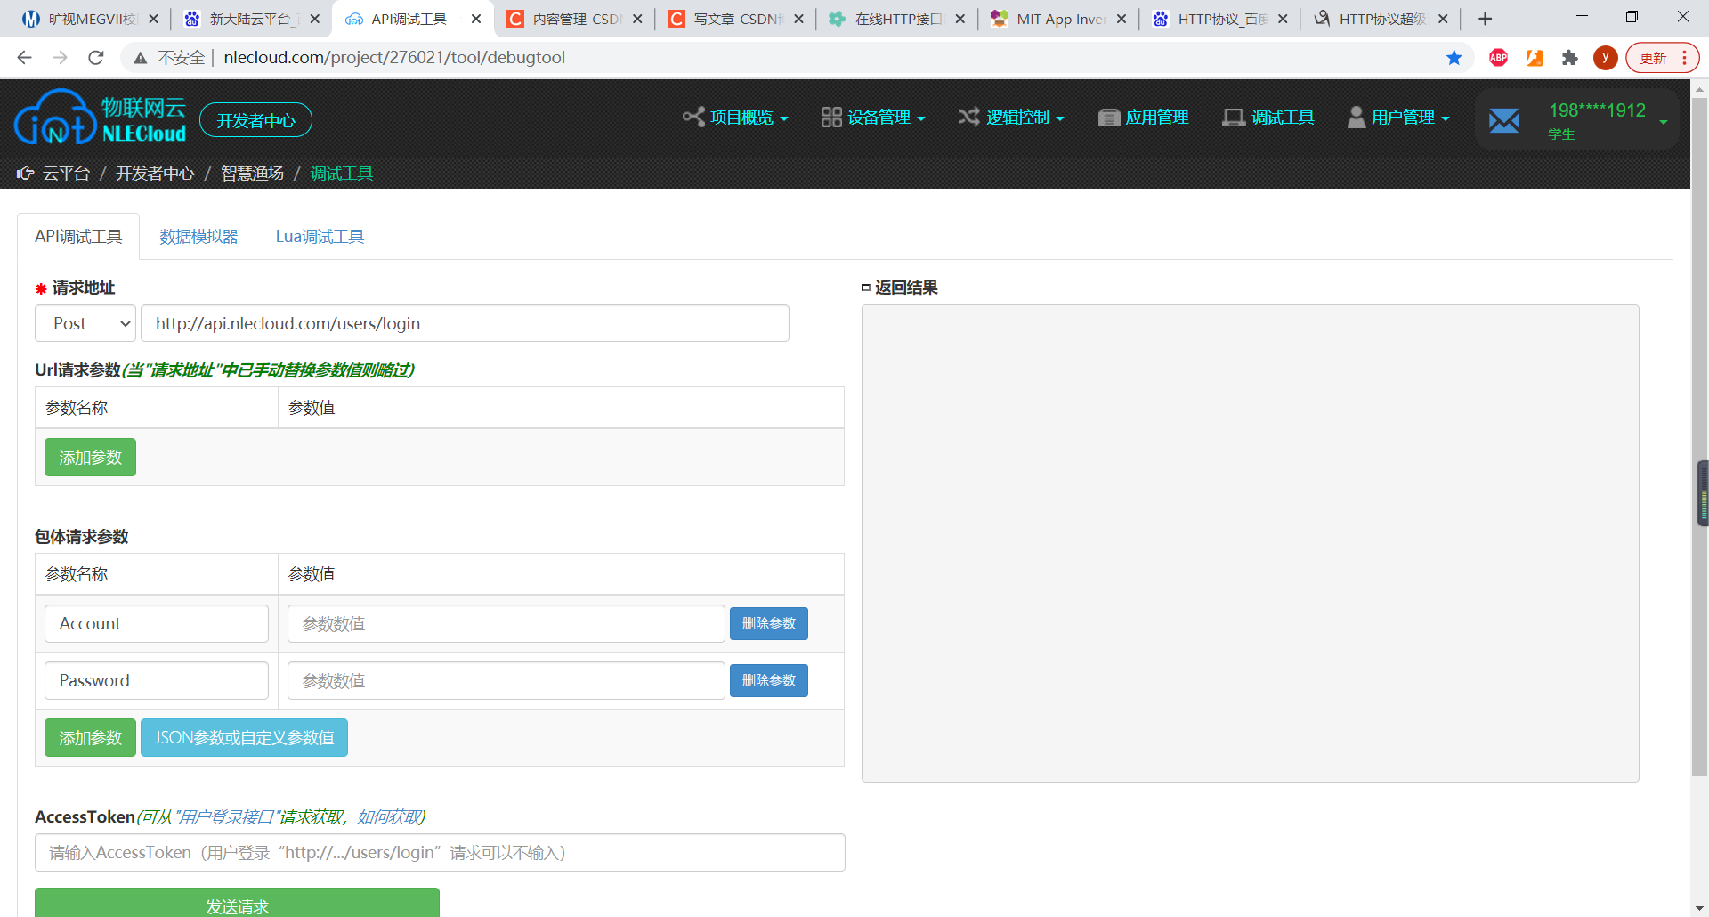Click 调试工具 in the breadcrumb

pyautogui.click(x=342, y=173)
